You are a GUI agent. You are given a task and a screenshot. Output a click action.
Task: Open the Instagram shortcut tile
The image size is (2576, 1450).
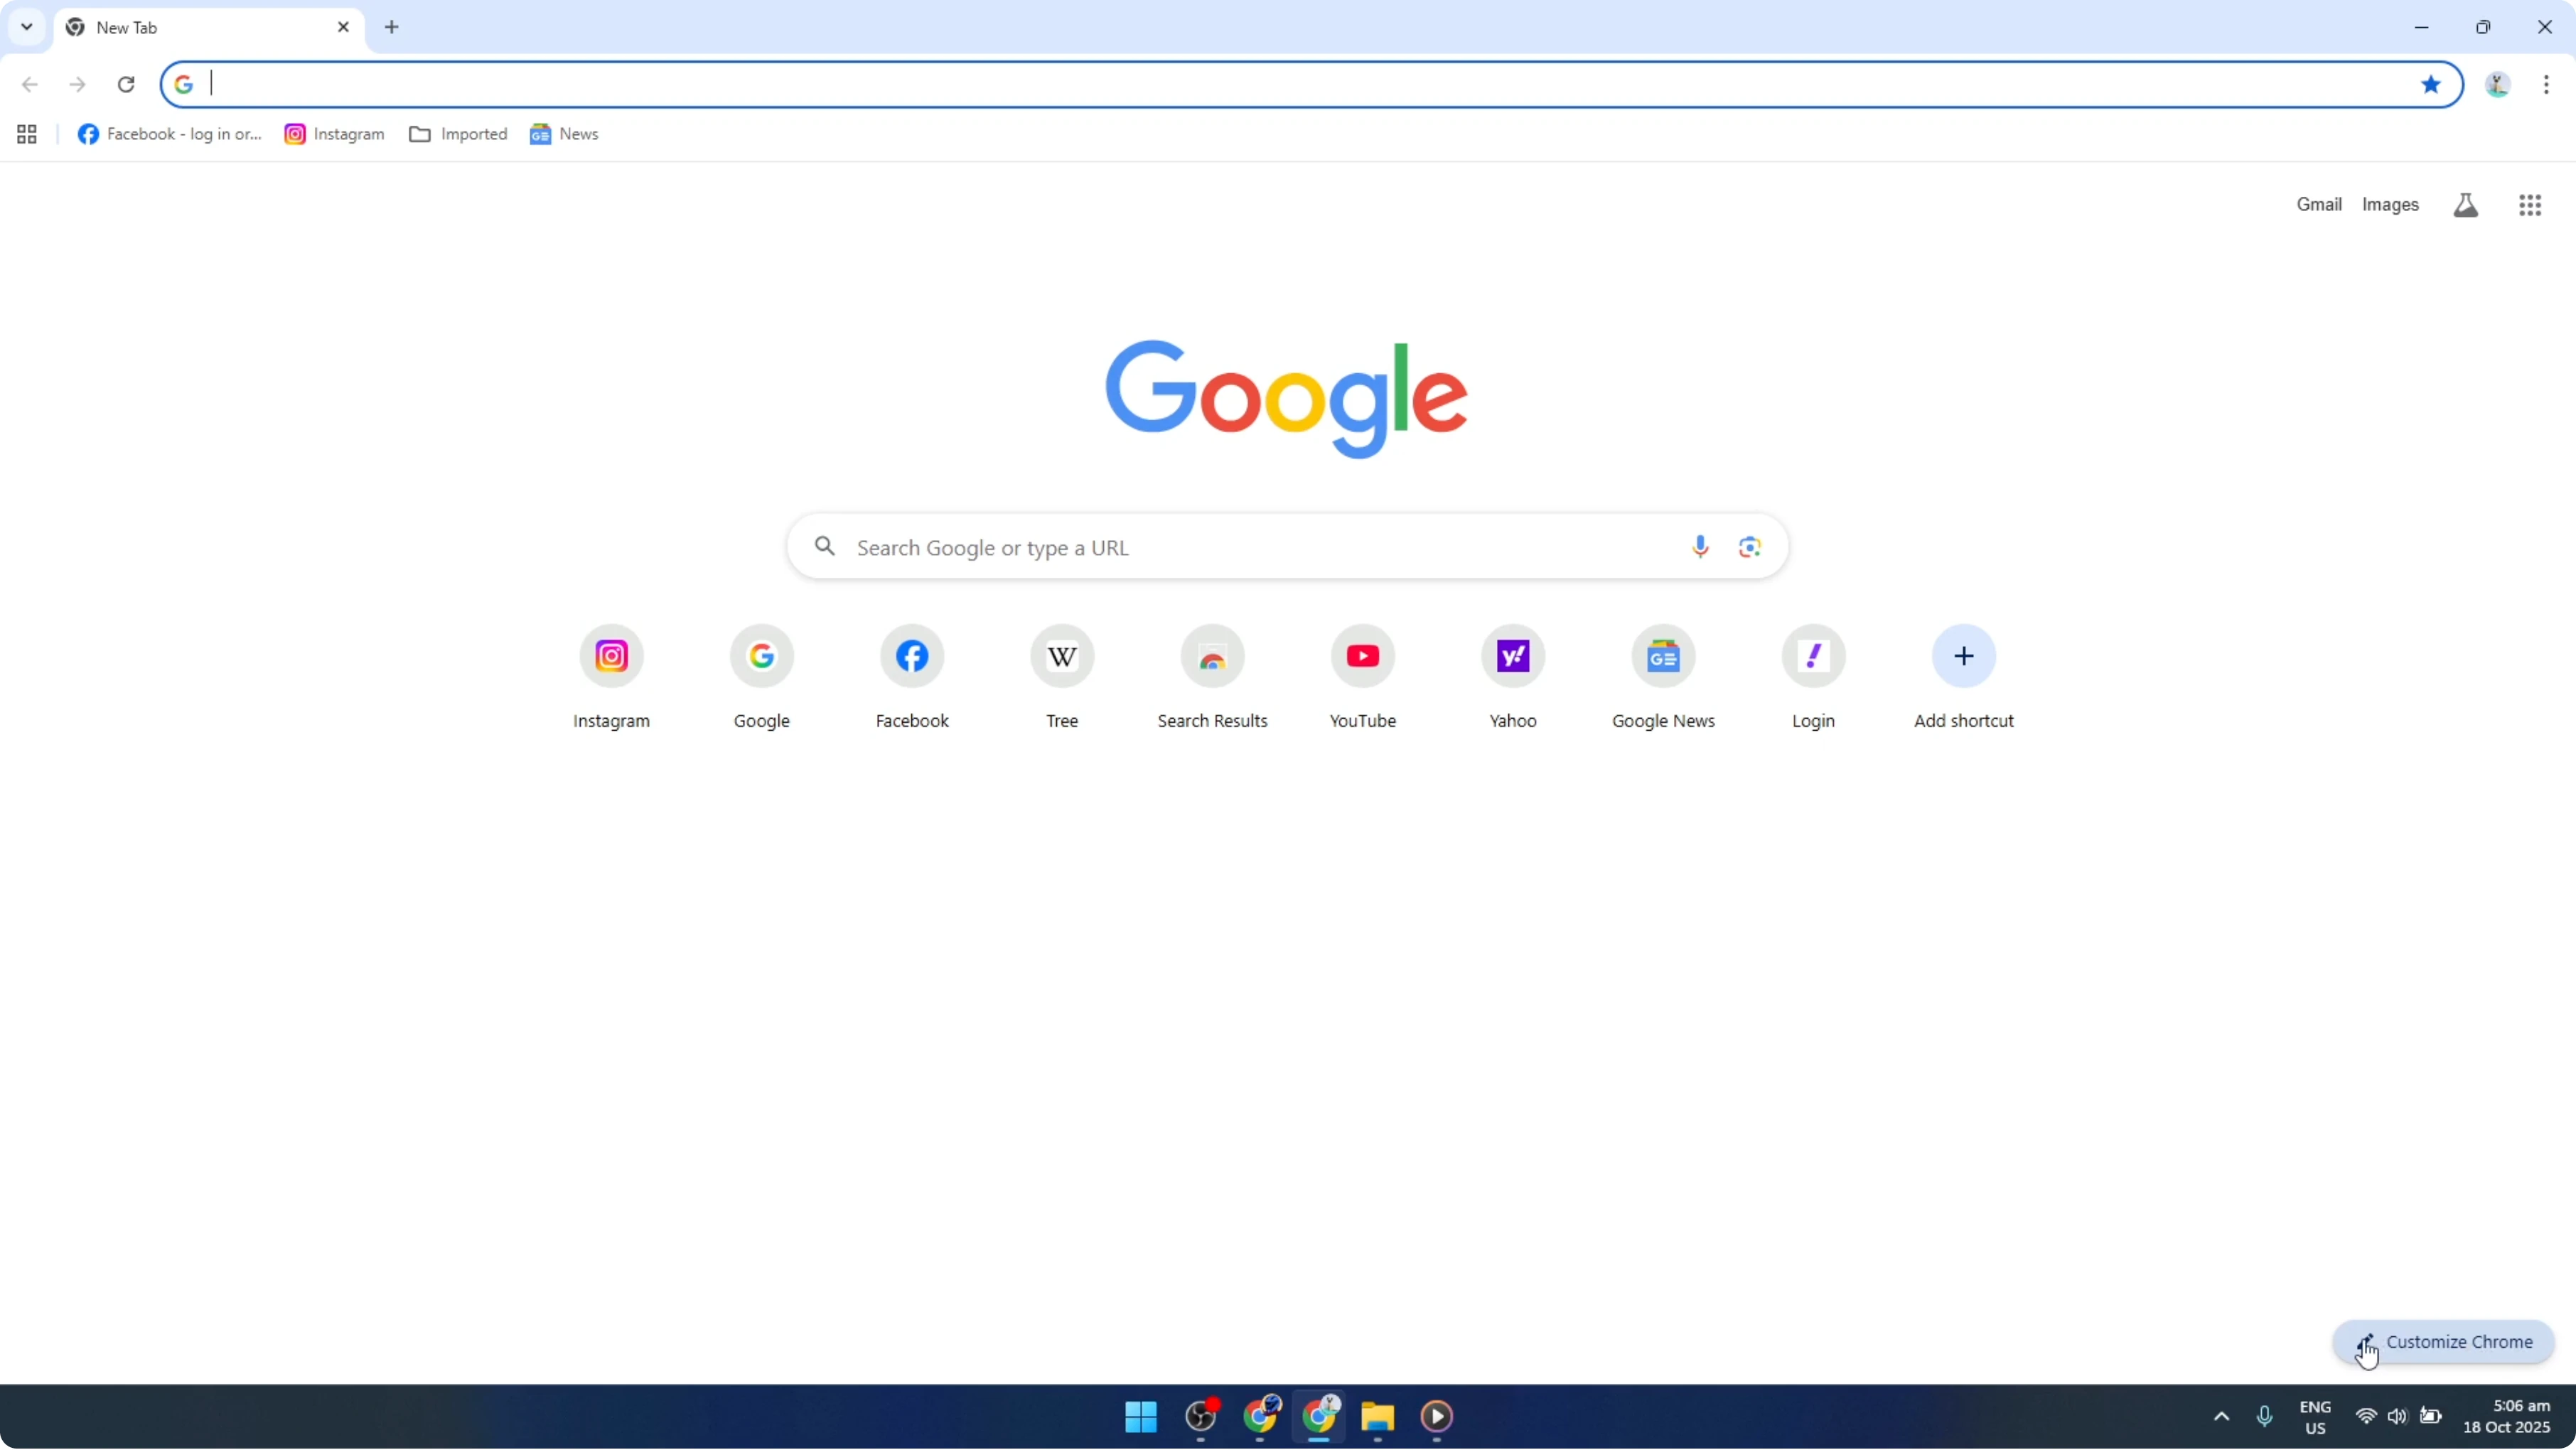pos(612,678)
